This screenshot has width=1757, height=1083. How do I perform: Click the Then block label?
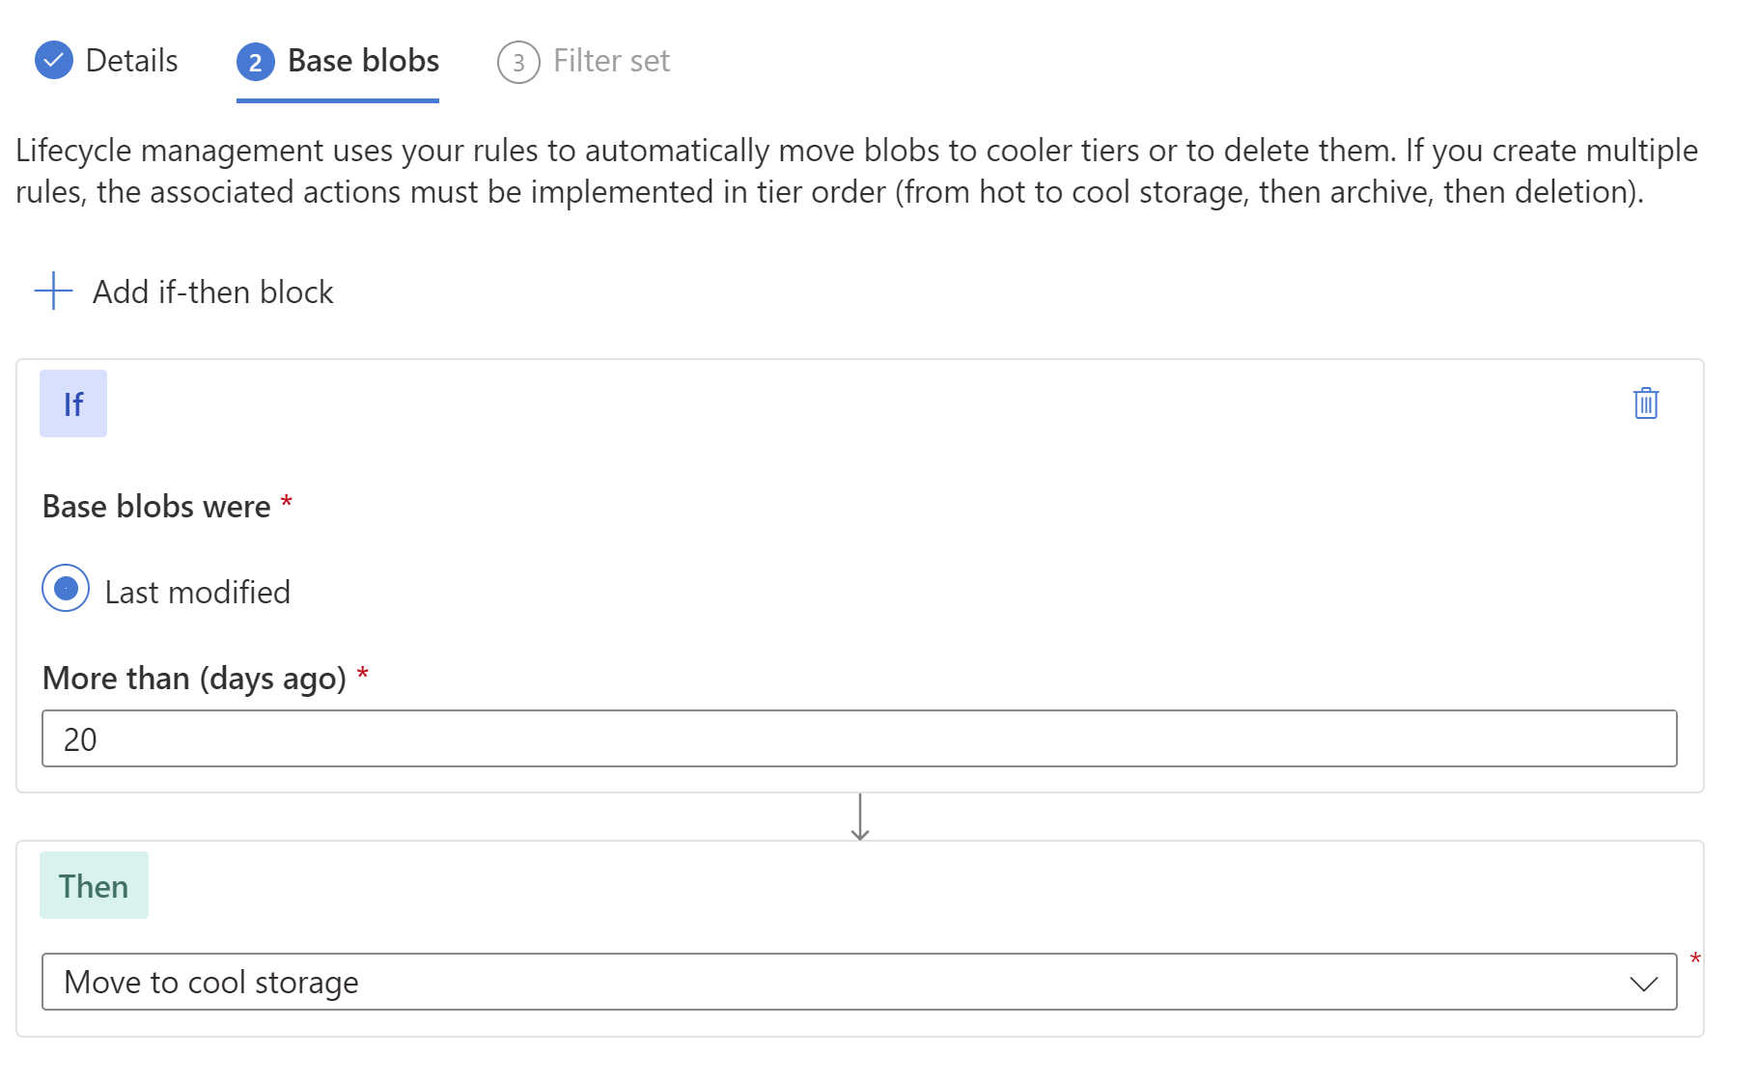point(94,885)
